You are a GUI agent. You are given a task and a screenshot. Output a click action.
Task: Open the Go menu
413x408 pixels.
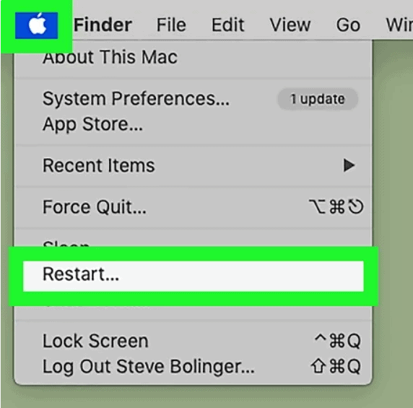(348, 25)
